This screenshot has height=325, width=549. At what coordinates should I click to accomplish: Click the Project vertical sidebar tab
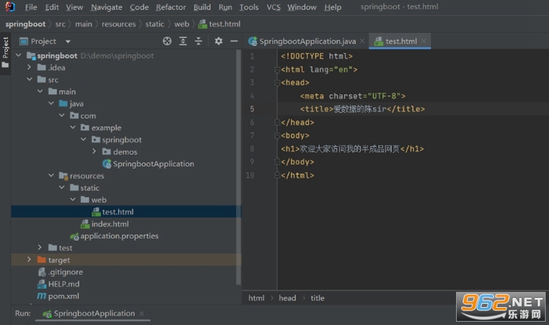coord(5,52)
